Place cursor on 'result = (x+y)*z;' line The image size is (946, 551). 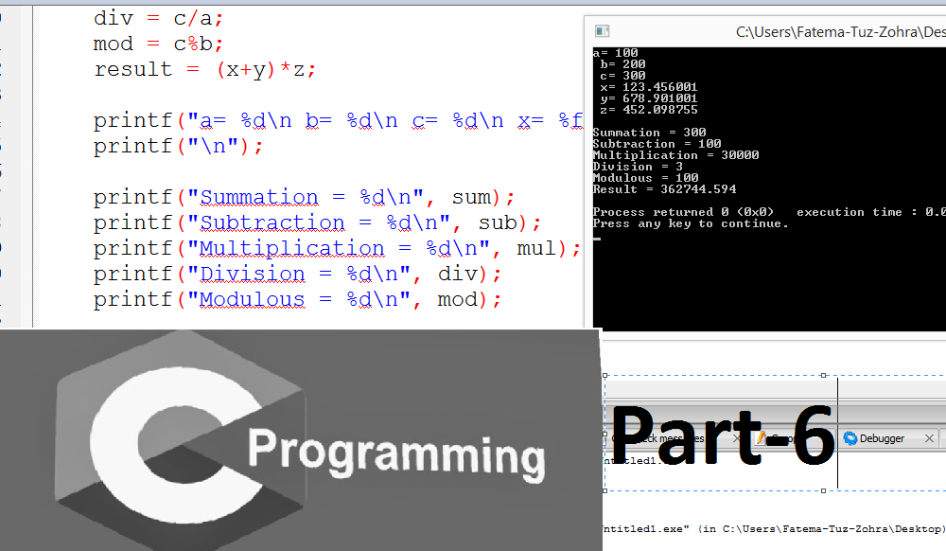[x=204, y=69]
